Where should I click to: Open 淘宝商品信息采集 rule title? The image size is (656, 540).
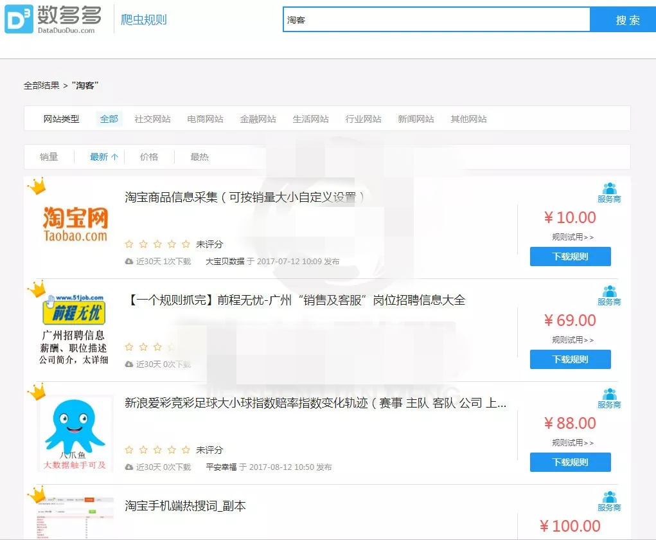click(244, 197)
